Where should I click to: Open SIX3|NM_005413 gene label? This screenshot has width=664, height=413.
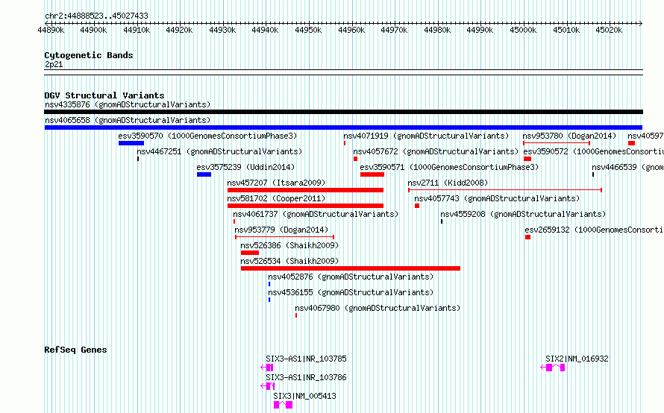pos(304,396)
